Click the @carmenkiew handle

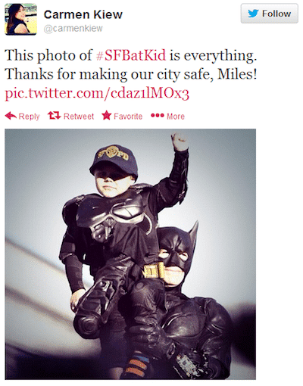[73, 29]
